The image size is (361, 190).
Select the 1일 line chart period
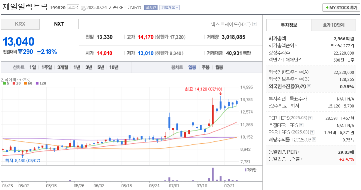(x=33, y=68)
